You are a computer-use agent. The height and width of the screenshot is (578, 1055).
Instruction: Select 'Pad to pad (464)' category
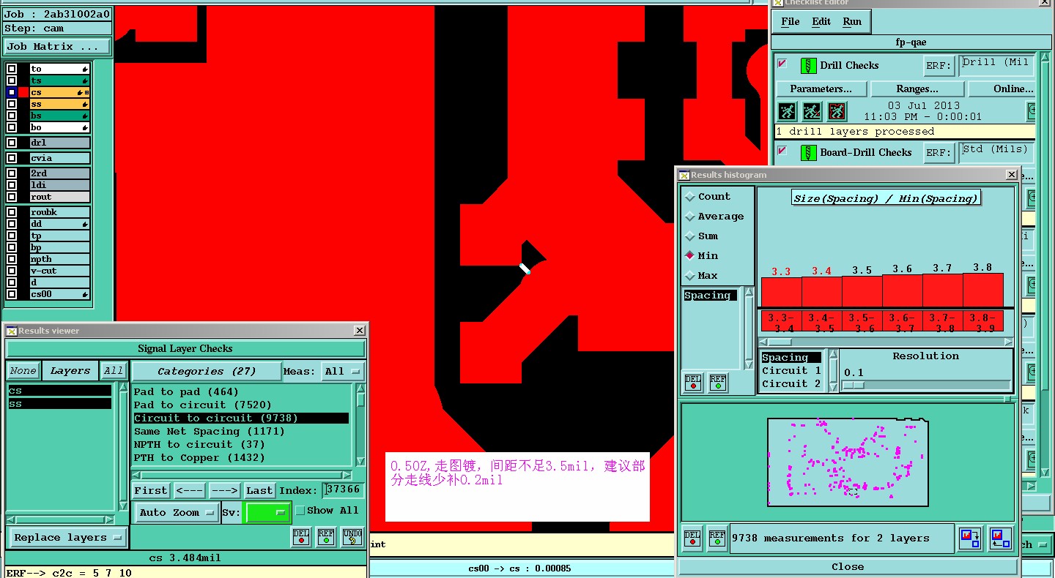[x=186, y=392]
